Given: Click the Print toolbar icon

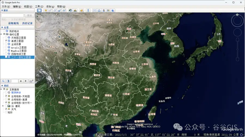Looking at the screenshot, I should coord(99,10).
